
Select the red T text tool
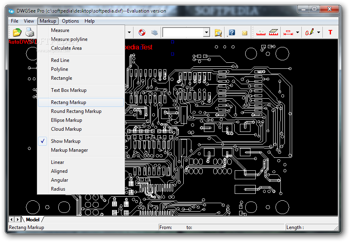(330, 32)
